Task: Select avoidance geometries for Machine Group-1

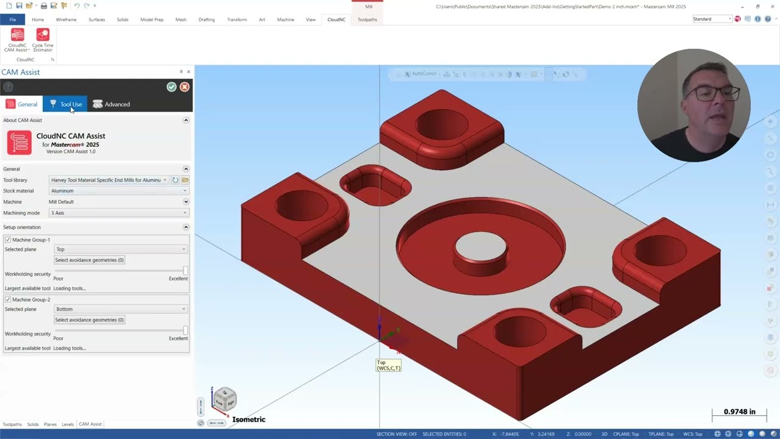Action: (90, 260)
